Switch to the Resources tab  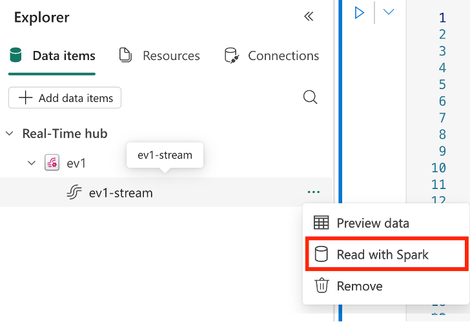coord(159,56)
